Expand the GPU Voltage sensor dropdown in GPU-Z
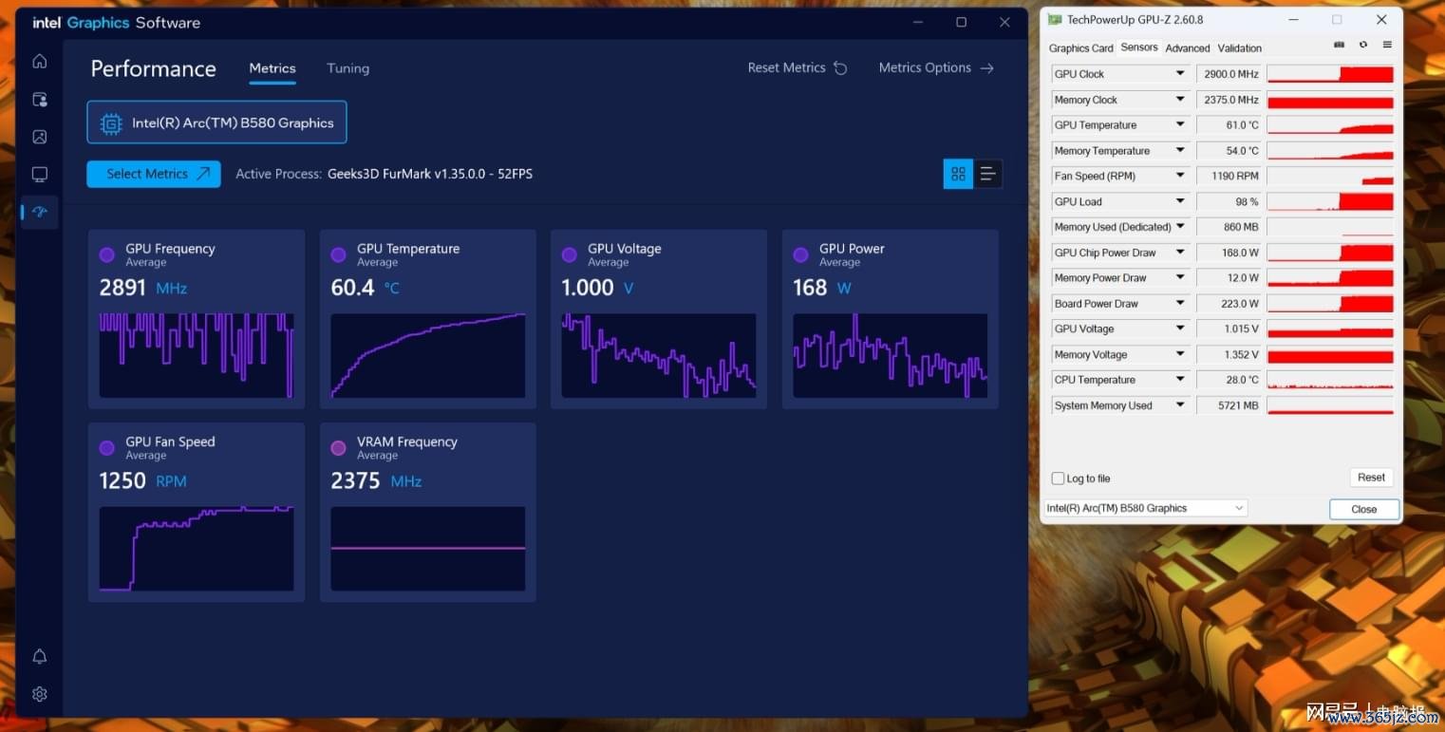This screenshot has width=1445, height=732. pos(1180,328)
